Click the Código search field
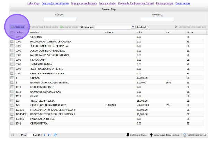This screenshot has width=220, height=153. coord(59,19)
